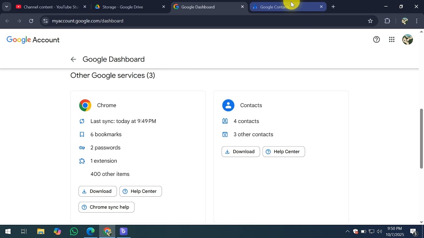The width and height of the screenshot is (424, 238).
Task: Click the bookmark icon beside 6 bookmarks
Action: click(x=82, y=135)
